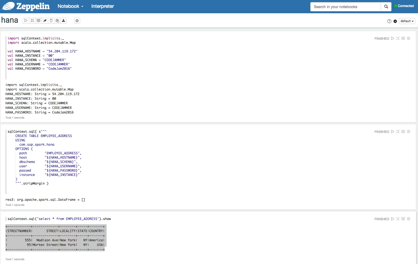This screenshot has height=264, width=418.
Task: Run all paragraphs in the hana note
Action: click(26, 21)
